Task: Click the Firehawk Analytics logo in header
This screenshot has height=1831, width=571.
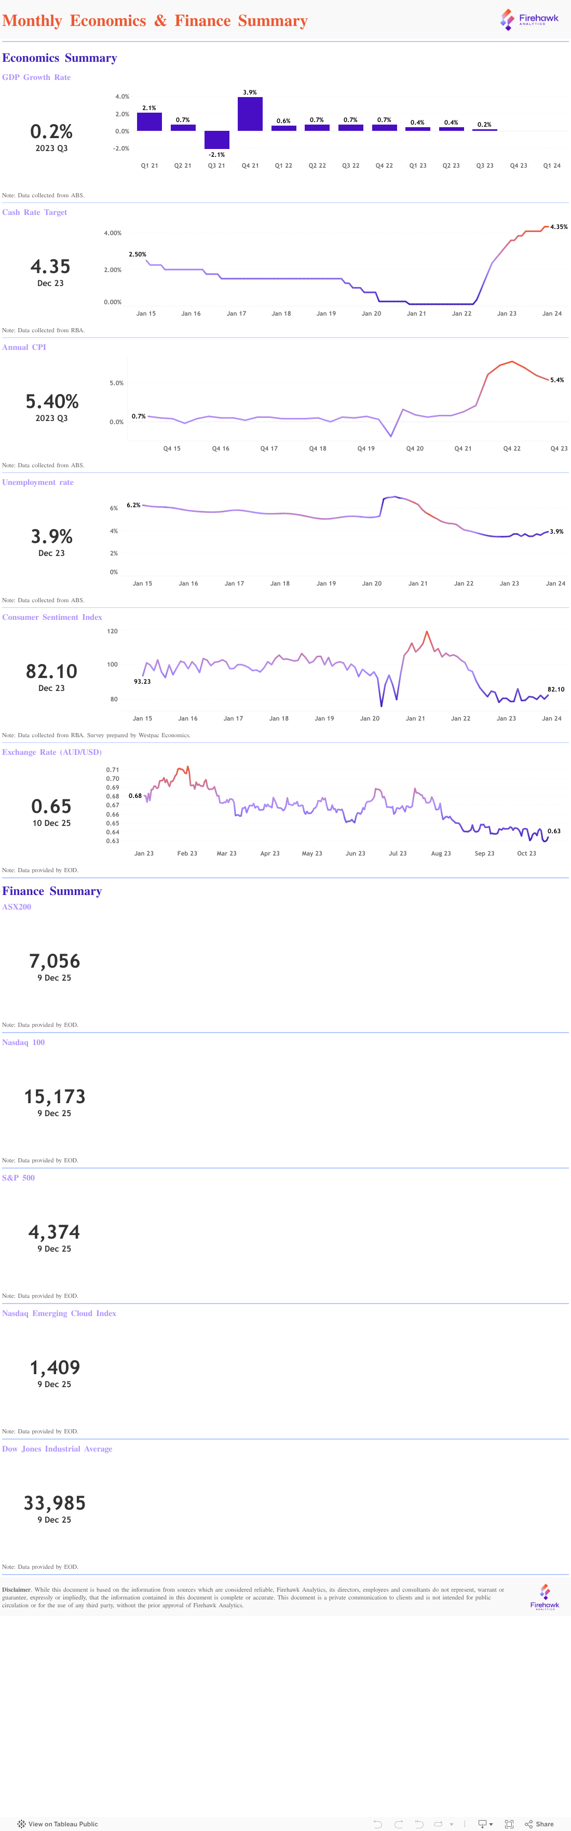Action: click(x=530, y=19)
